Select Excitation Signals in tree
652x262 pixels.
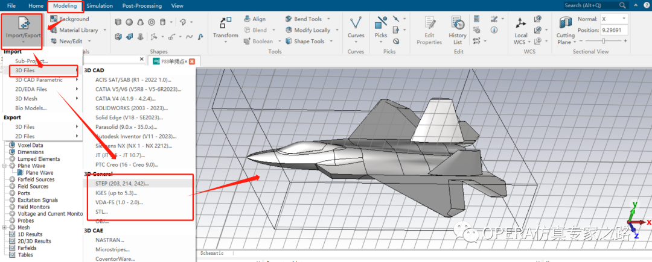click(x=37, y=200)
